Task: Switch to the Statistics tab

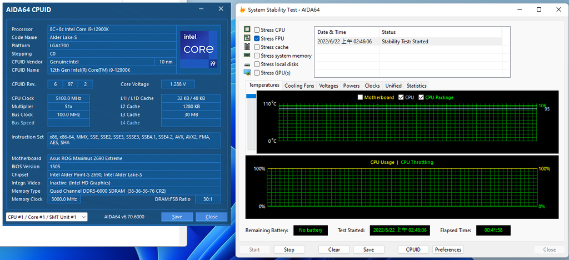Action: pyautogui.click(x=416, y=86)
